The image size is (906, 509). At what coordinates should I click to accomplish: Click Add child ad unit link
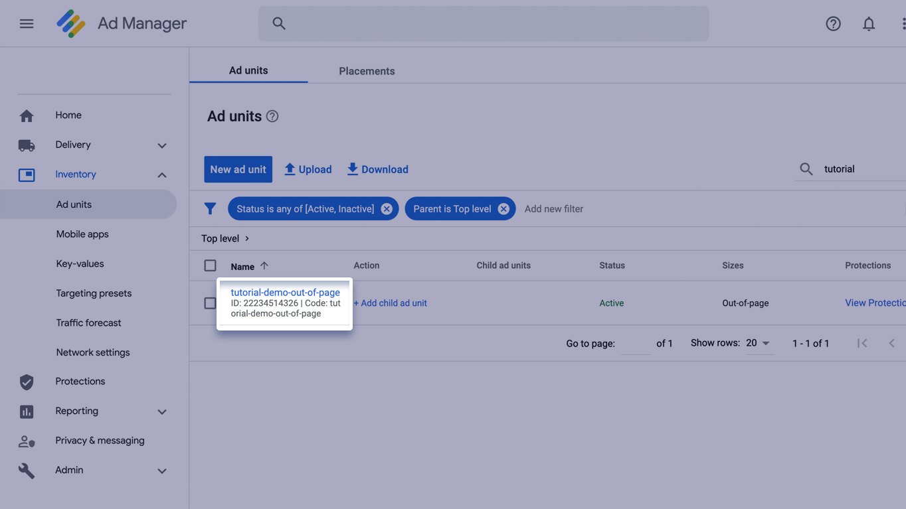[x=391, y=303]
